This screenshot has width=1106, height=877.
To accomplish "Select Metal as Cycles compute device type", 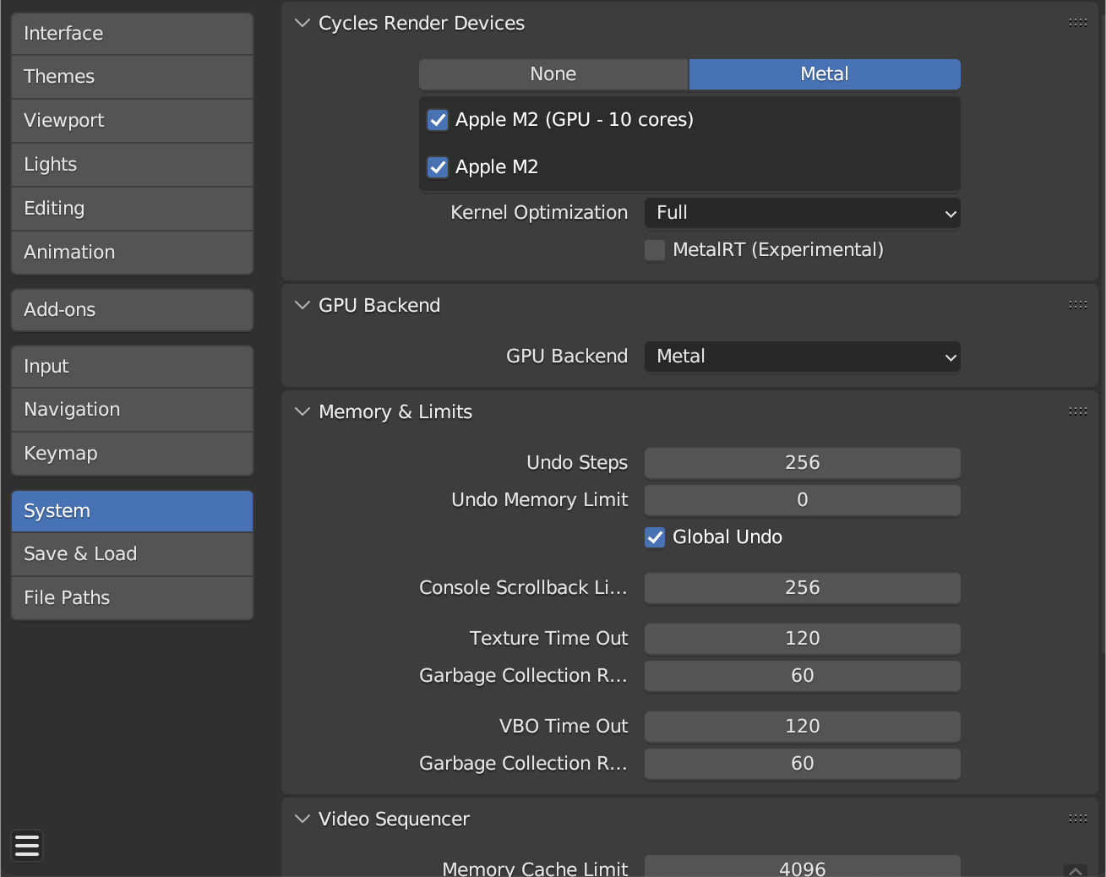I will pos(825,74).
